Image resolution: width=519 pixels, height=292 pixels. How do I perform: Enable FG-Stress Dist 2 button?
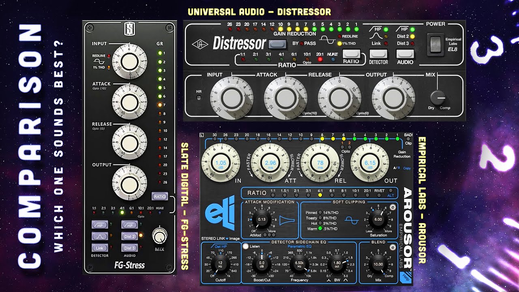130,236
